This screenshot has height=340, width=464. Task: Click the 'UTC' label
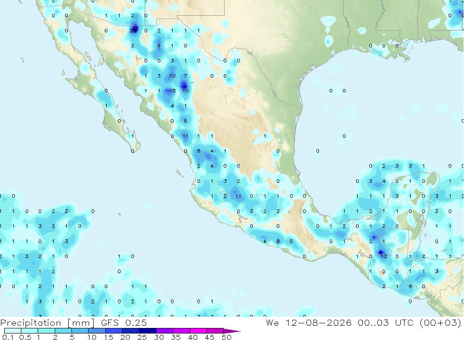pos(404,322)
